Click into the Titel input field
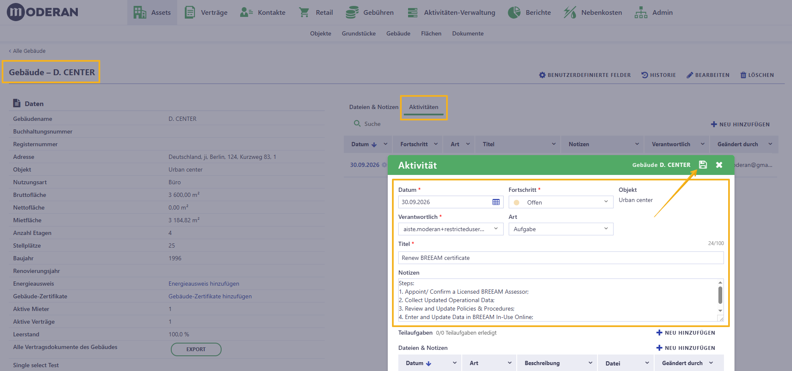Image resolution: width=792 pixels, height=371 pixels. pos(561,258)
